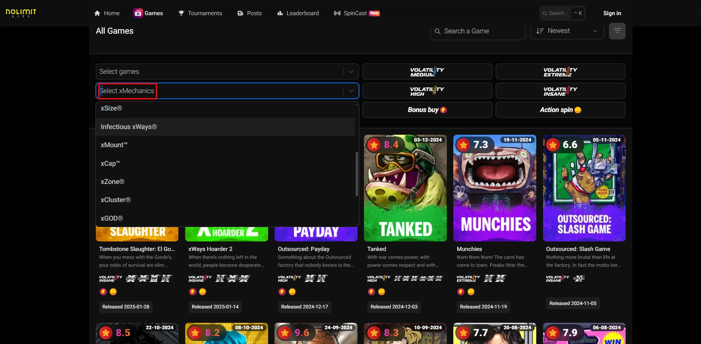Click Tanked bonus buy icon

371,292
